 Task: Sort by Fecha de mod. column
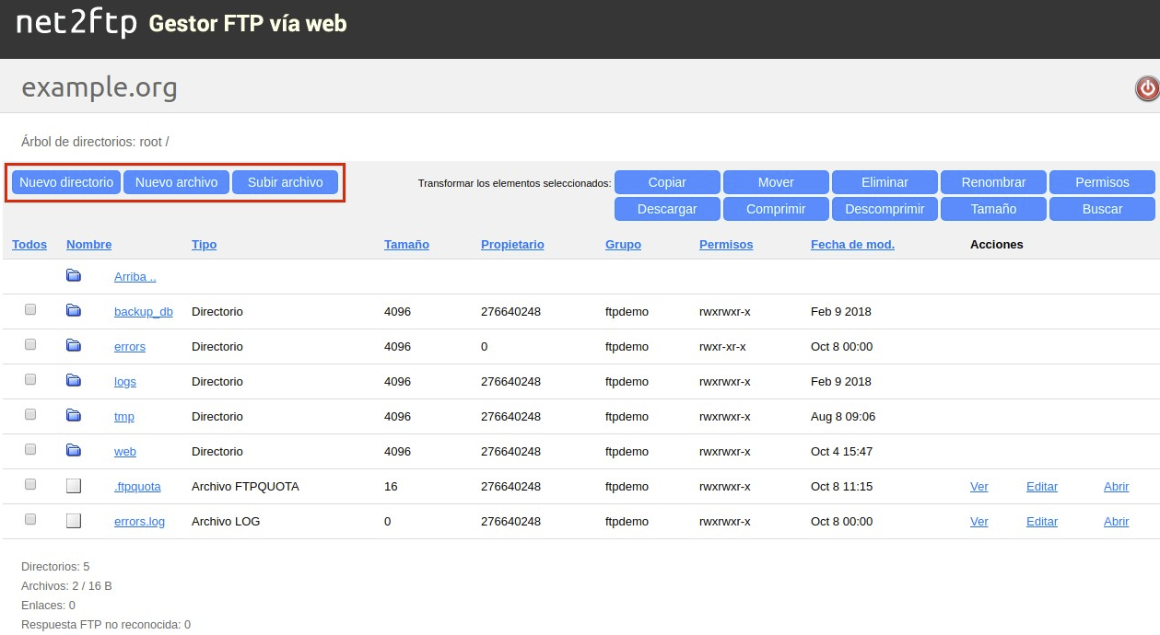click(852, 244)
